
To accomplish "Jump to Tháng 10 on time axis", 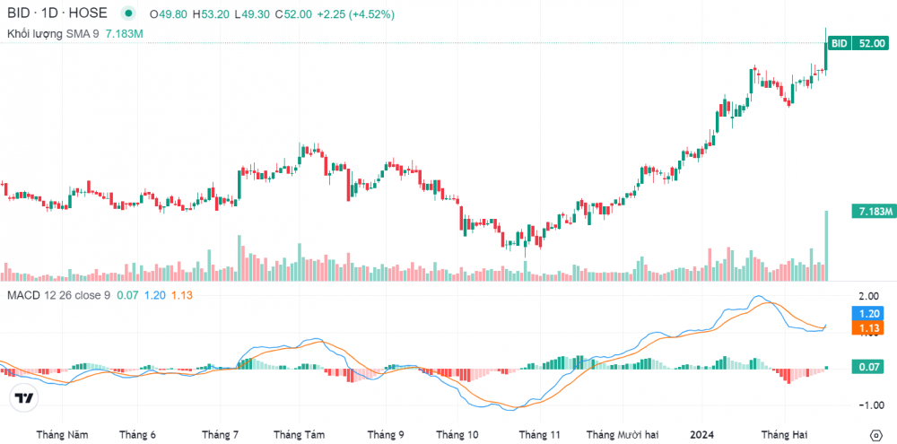I will 457,434.
